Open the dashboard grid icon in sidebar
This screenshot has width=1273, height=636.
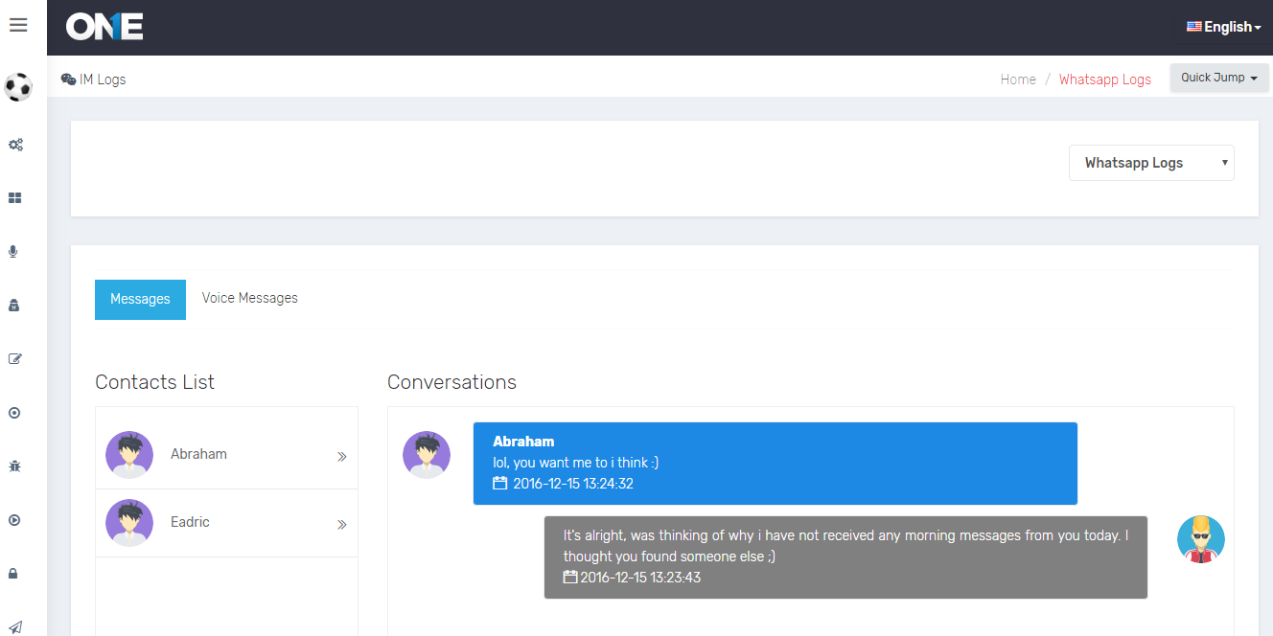tap(15, 198)
